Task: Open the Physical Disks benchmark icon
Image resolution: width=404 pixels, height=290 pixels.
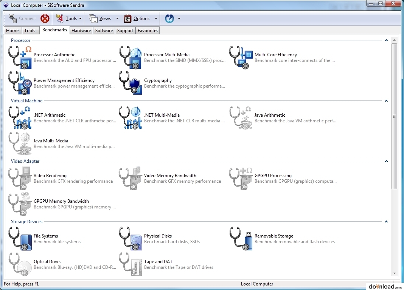Action: [x=131, y=239]
